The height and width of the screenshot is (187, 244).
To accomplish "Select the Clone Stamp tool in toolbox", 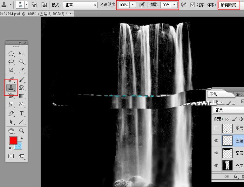I will pos(11,88).
